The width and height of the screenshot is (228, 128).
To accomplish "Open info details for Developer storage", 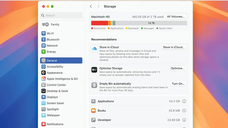I will (184, 120).
